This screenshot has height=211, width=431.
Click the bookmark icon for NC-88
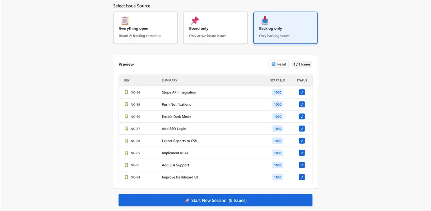(x=126, y=141)
